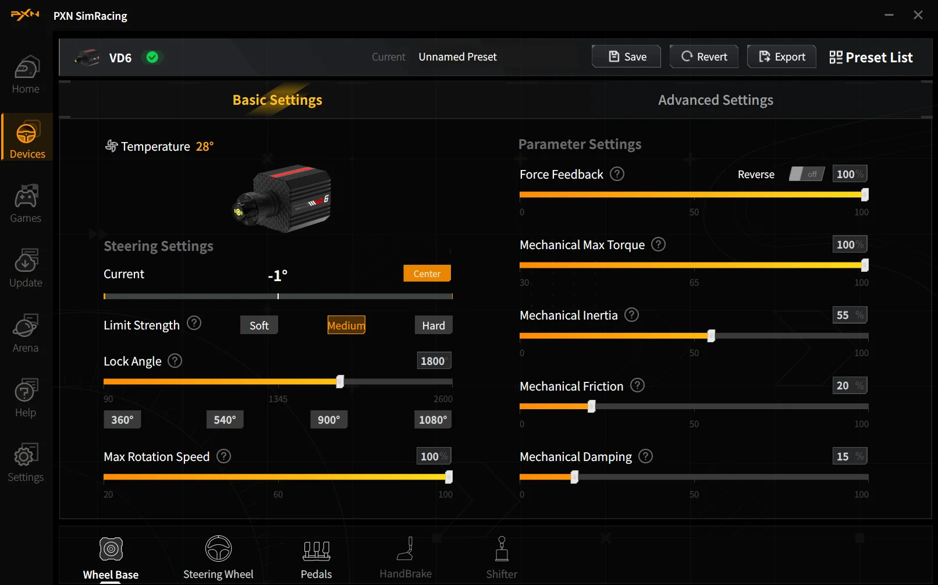Export the current preset
The image size is (938, 585).
(781, 56)
